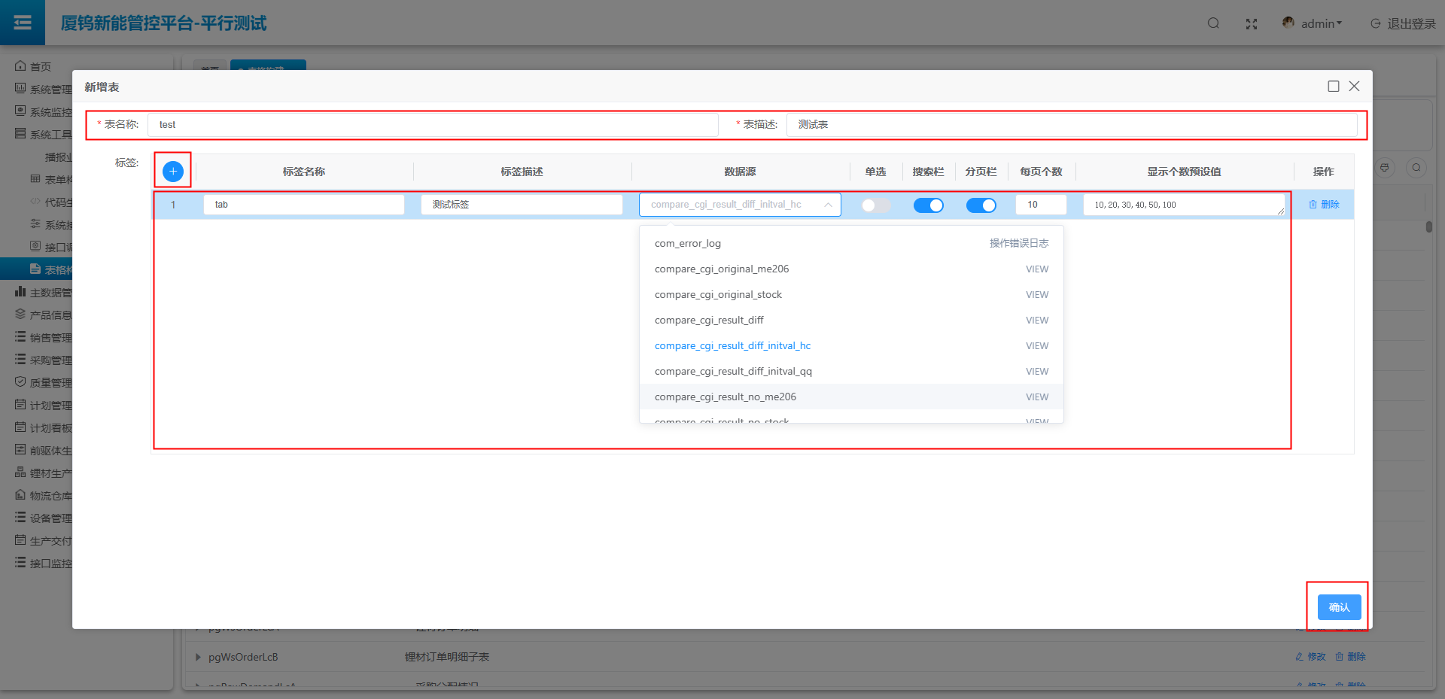Click 删除 link for pgWsOrderLcB row

[1351, 657]
